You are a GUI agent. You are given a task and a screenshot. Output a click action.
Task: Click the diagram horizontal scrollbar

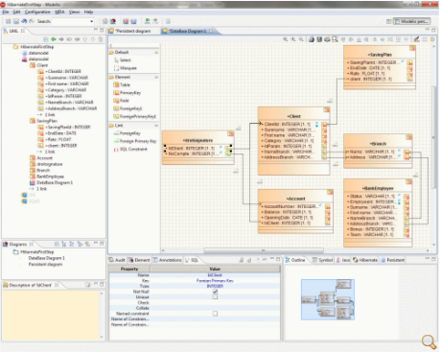pos(264,250)
